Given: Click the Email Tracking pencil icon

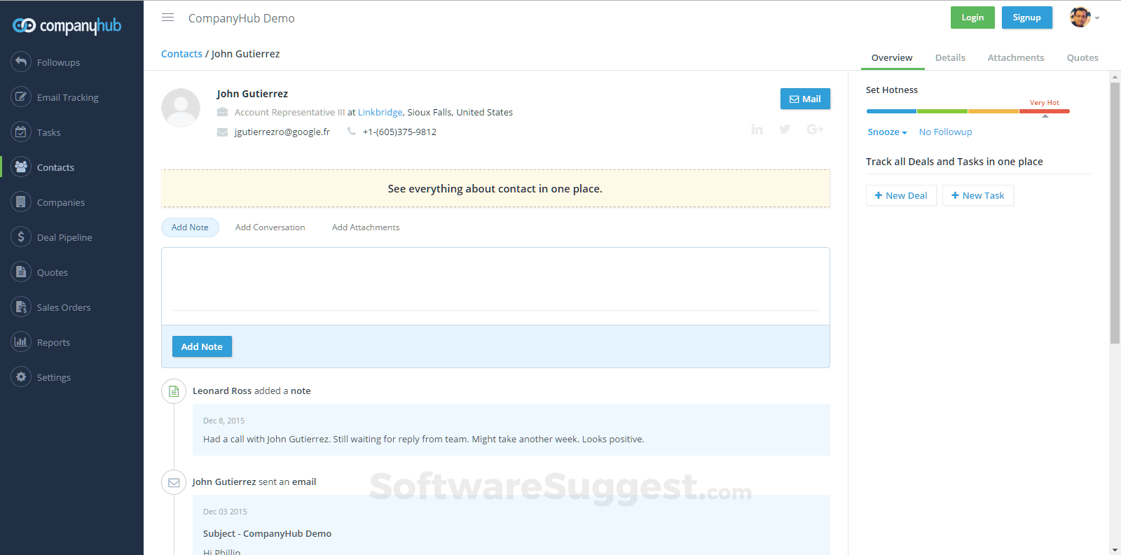Looking at the screenshot, I should click(21, 97).
